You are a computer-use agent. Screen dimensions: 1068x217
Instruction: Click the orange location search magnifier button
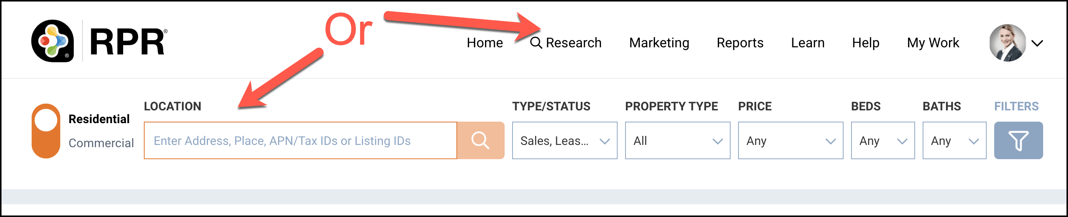480,140
